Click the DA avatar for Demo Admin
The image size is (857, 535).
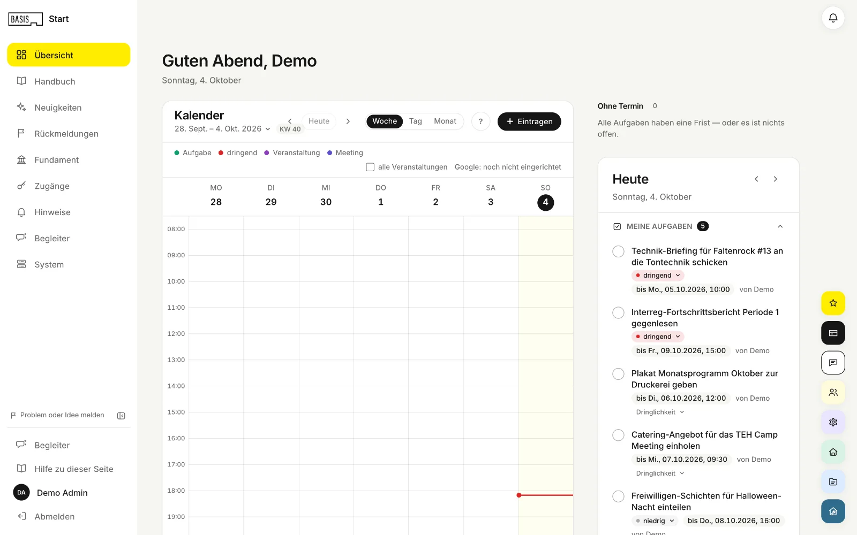(x=21, y=493)
